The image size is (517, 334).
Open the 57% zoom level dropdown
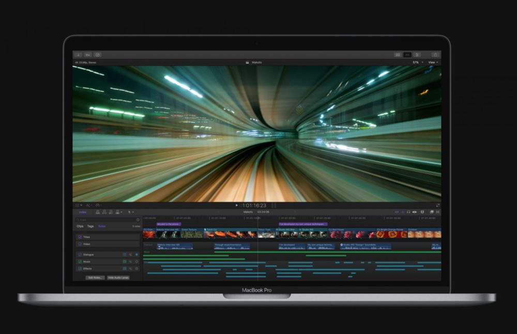tap(417, 62)
